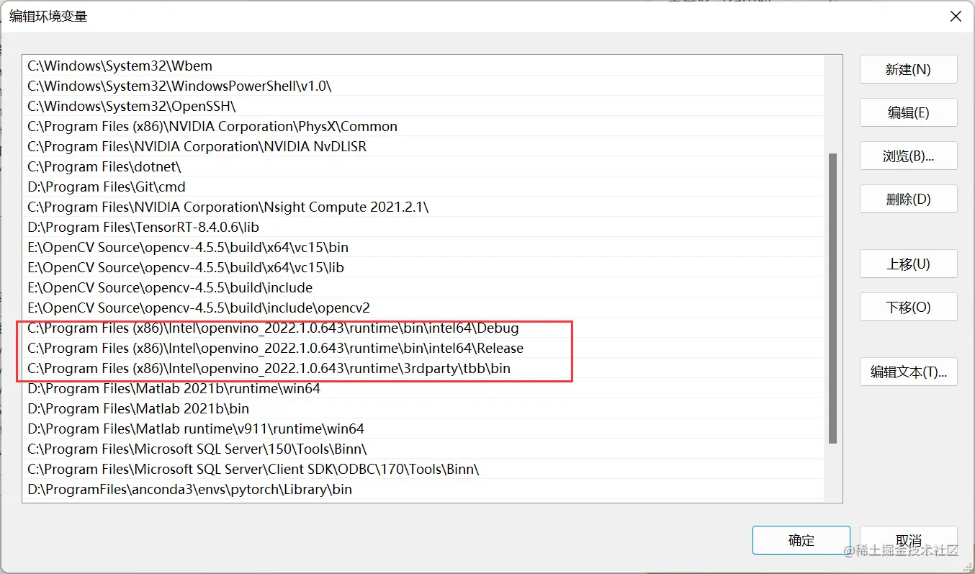Select the Nsight Compute 2021.2.1\ entry
This screenshot has width=975, height=574.
pyautogui.click(x=423, y=207)
